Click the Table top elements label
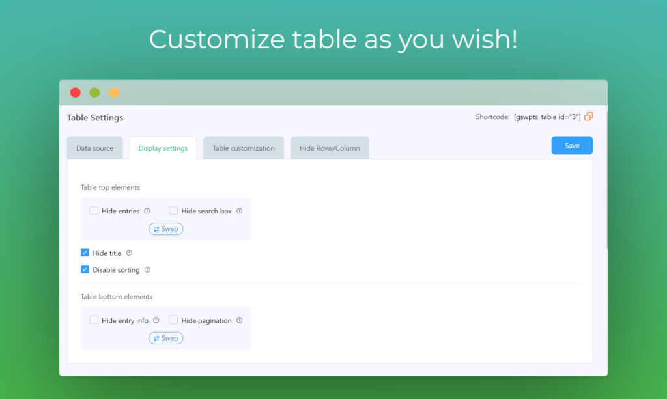 110,187
